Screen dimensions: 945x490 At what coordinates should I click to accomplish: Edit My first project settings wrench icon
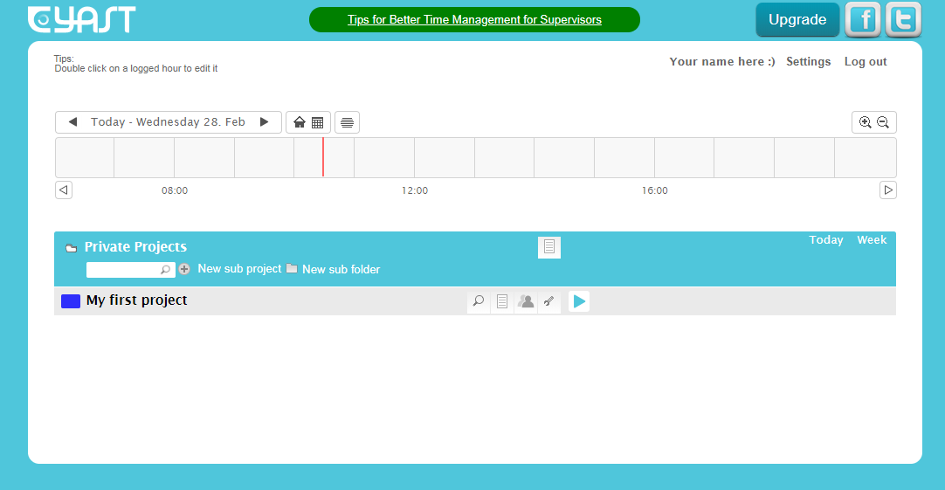coord(549,301)
